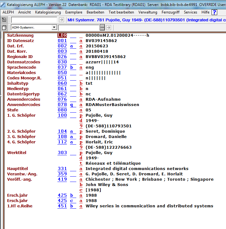The image size is (226, 229).
Task: Open the Services menu
Action: (191, 12)
